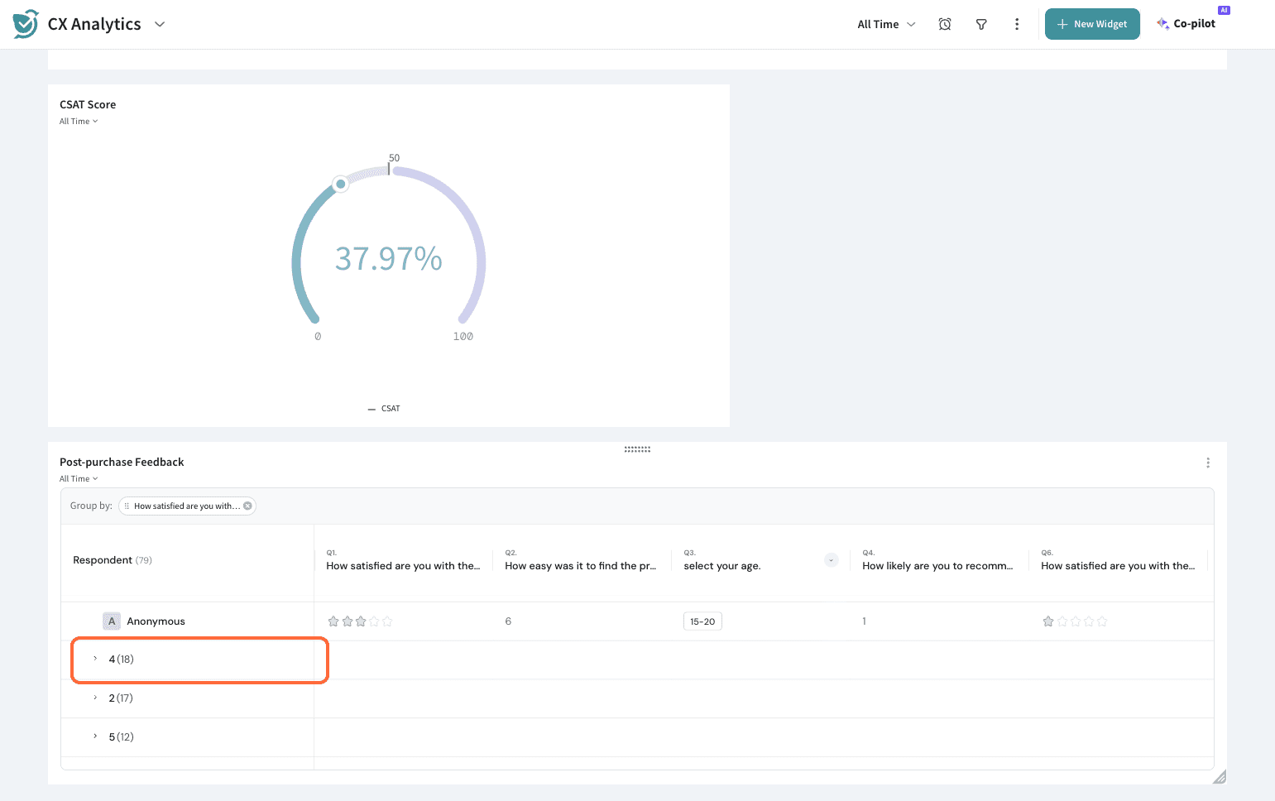
Task: Open the dashboard filter funnel icon
Action: tap(981, 24)
